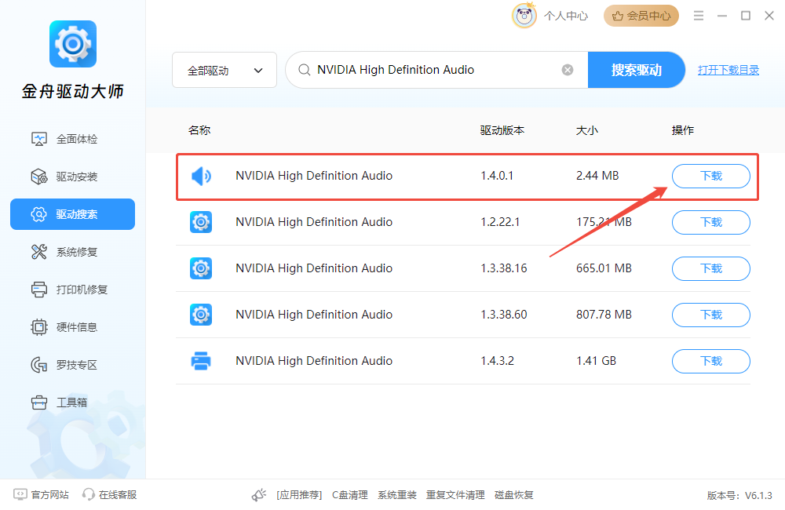Open 工具箱 in sidebar

(72, 403)
